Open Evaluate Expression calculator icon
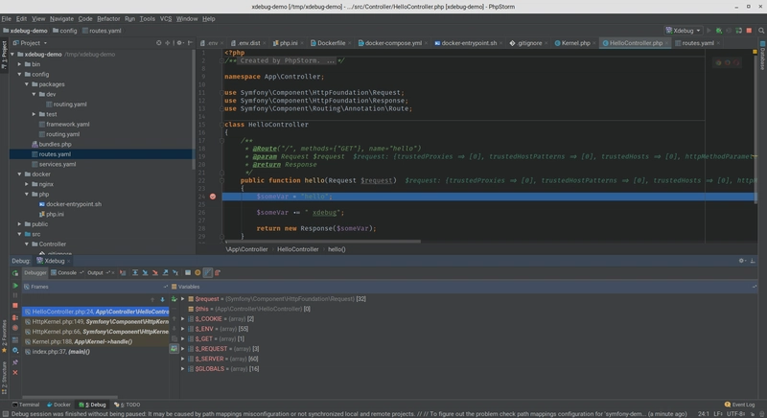 coord(187,273)
